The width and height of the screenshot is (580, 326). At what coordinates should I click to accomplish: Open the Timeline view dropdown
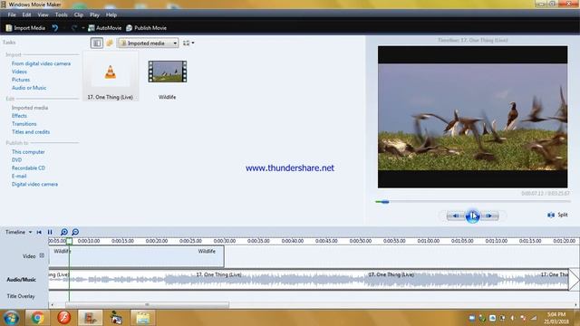pyautogui.click(x=18, y=232)
